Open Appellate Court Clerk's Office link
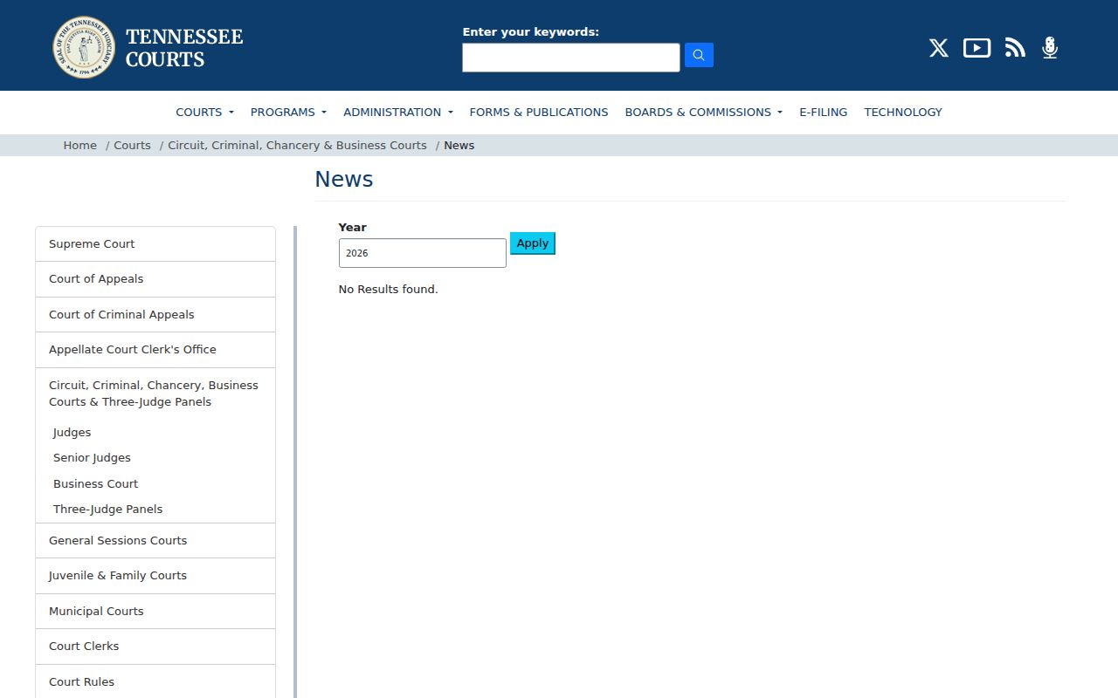 (155, 350)
